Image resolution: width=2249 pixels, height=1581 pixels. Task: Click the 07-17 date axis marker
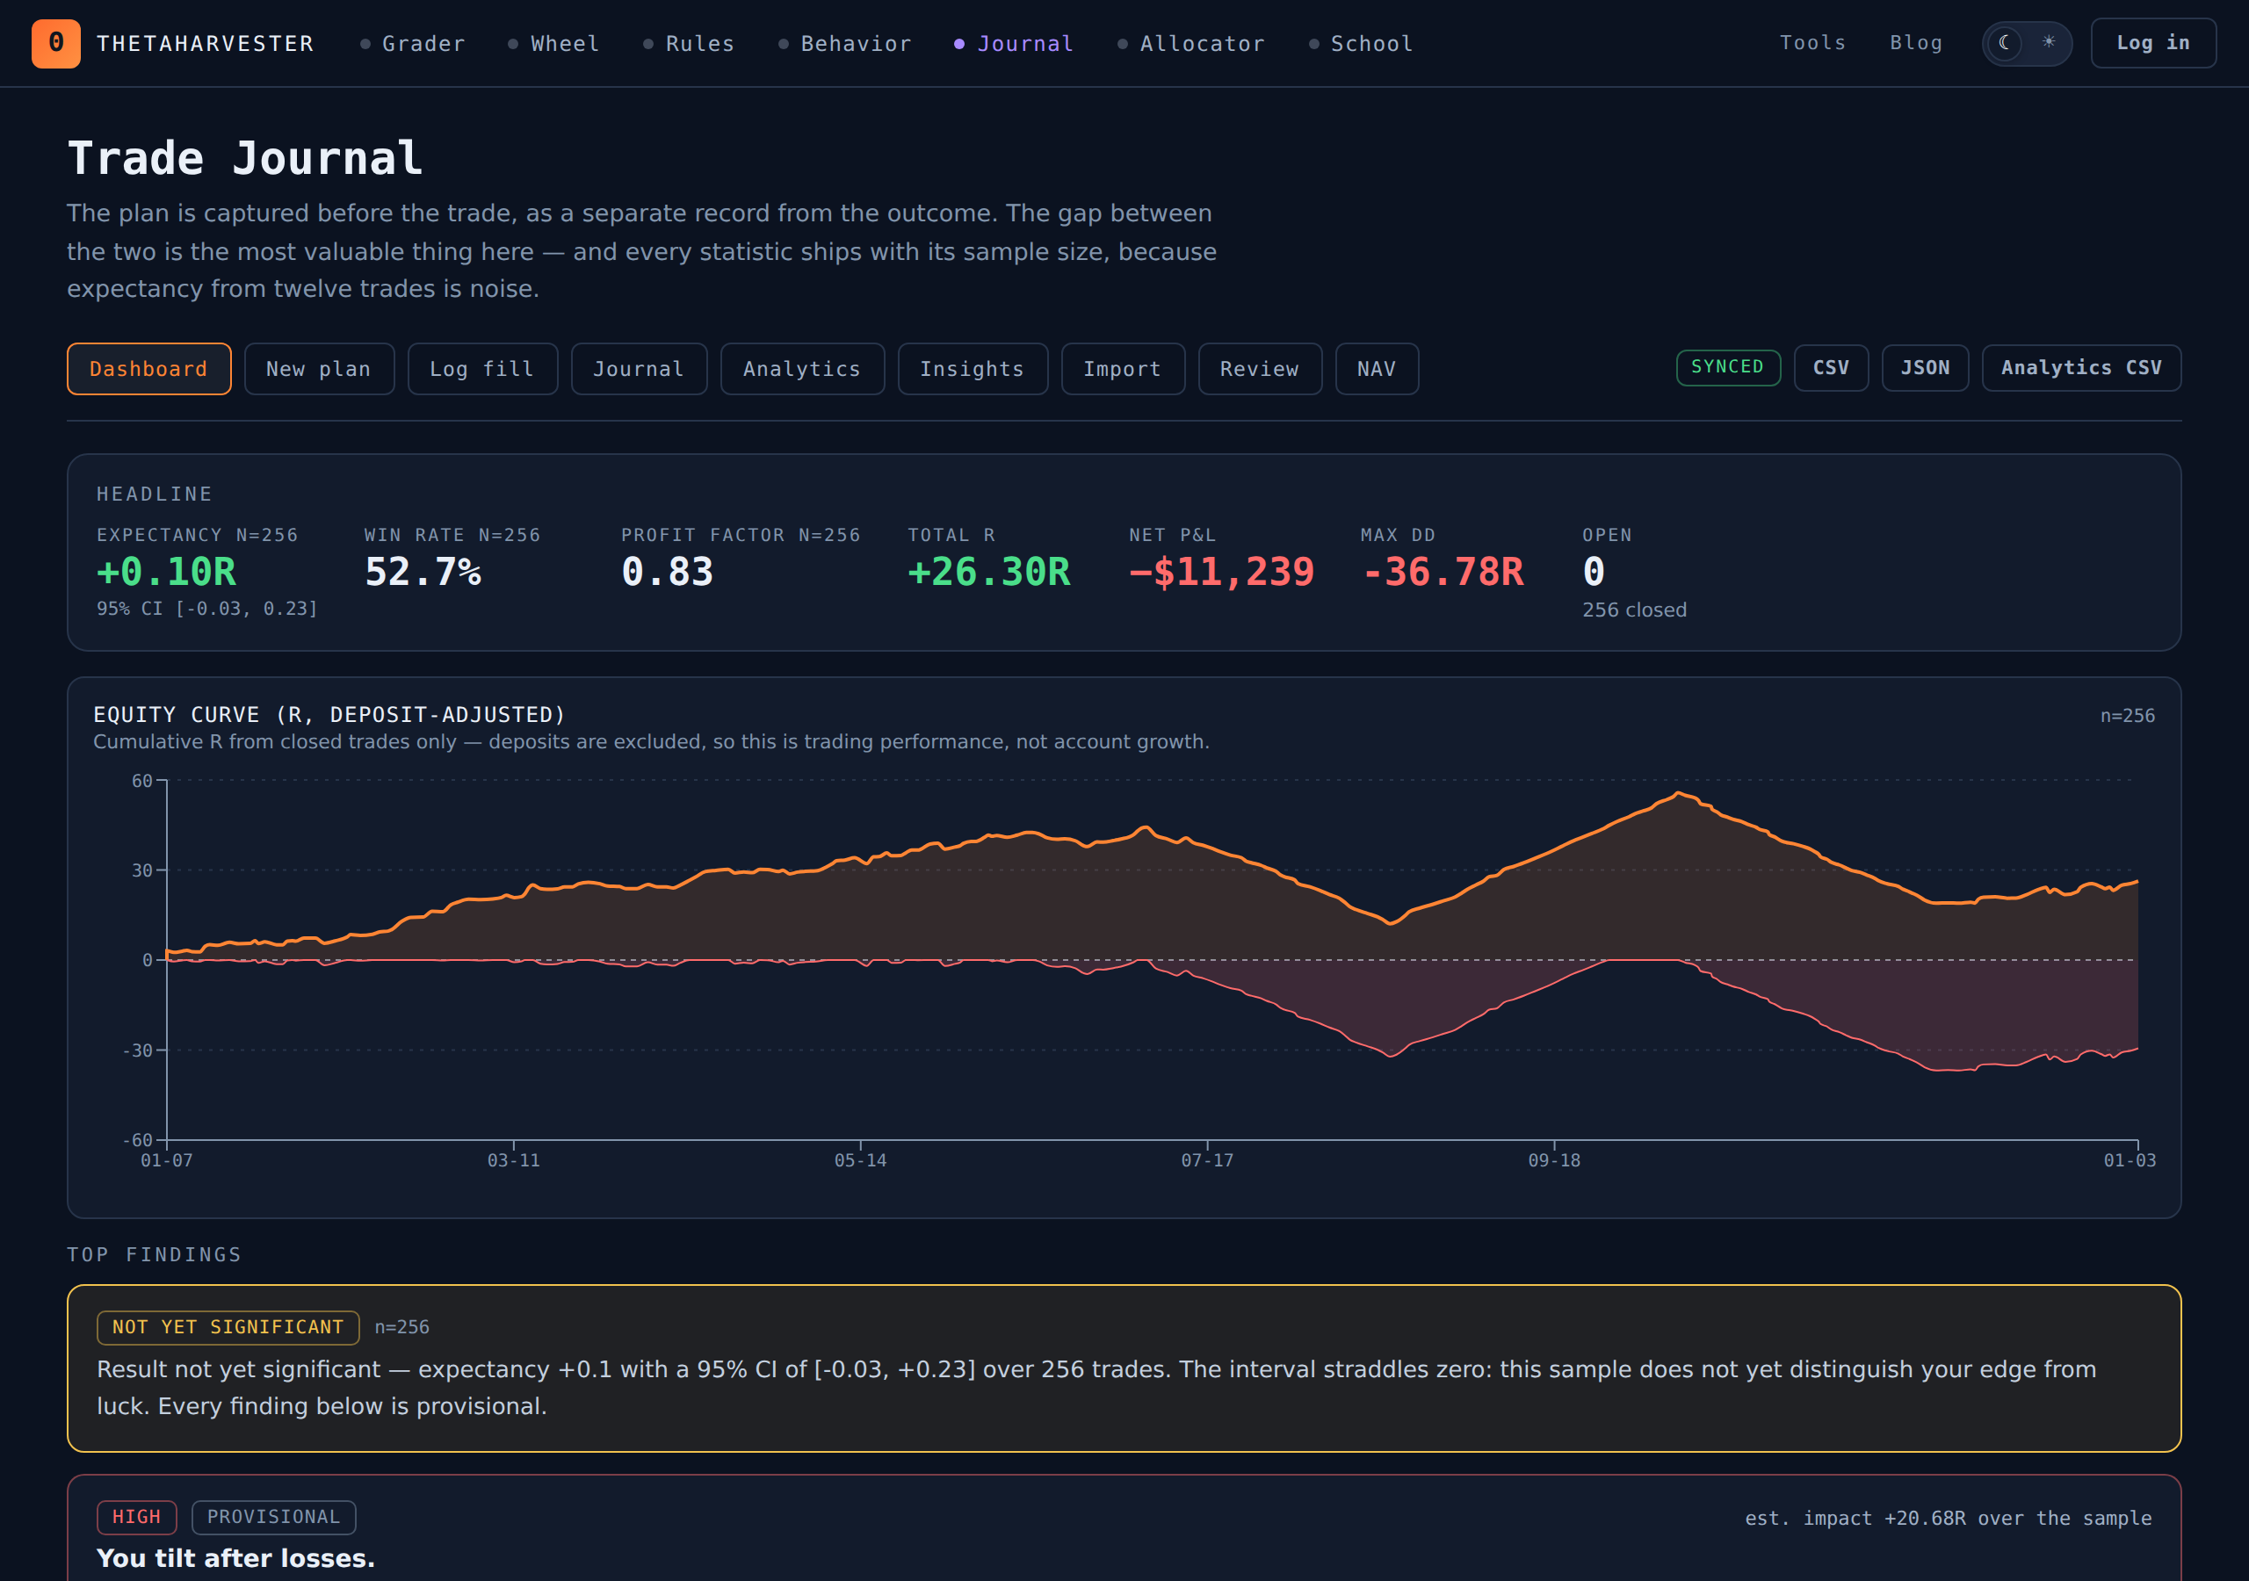click(1207, 1161)
